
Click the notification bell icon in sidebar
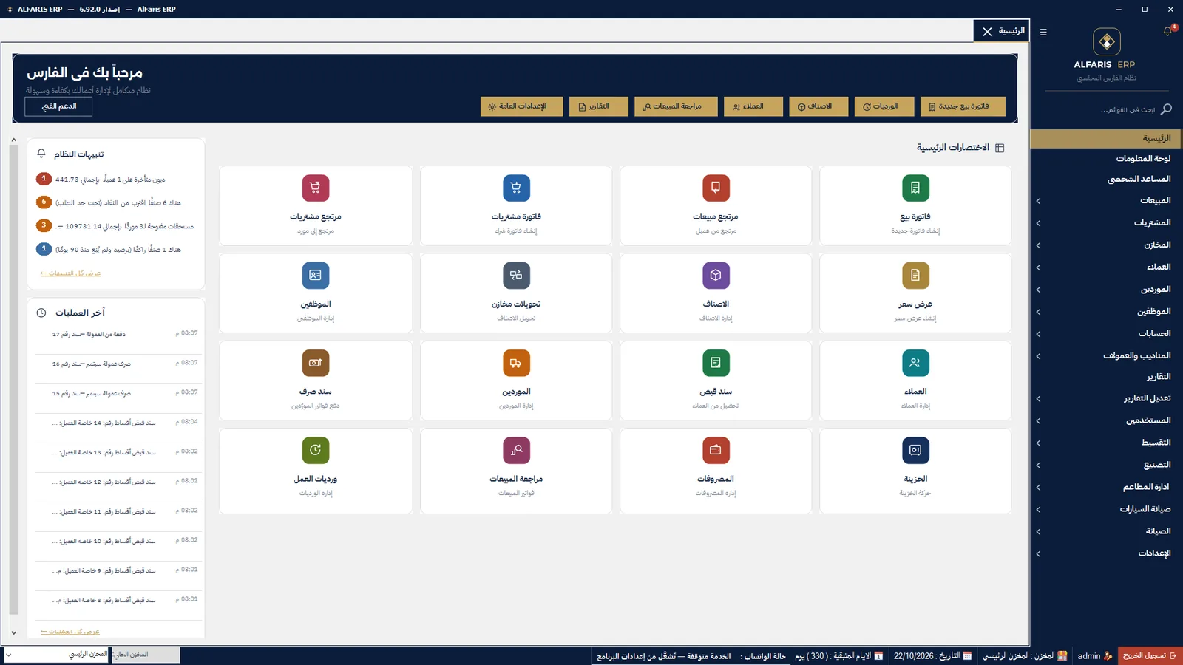(1167, 31)
